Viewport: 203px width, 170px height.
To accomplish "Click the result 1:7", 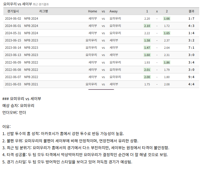I will coord(191,18).
